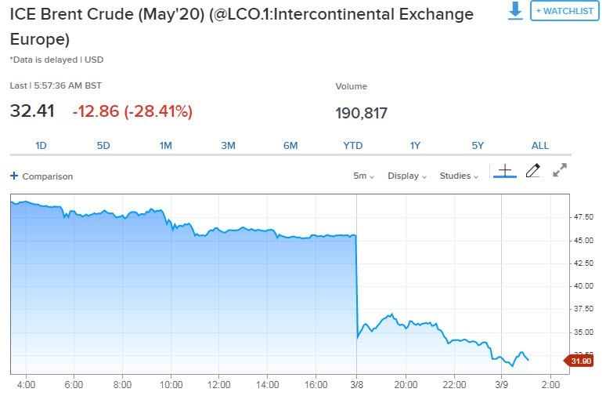Toggle the crosshair tool icon
606x403 pixels.
505,171
